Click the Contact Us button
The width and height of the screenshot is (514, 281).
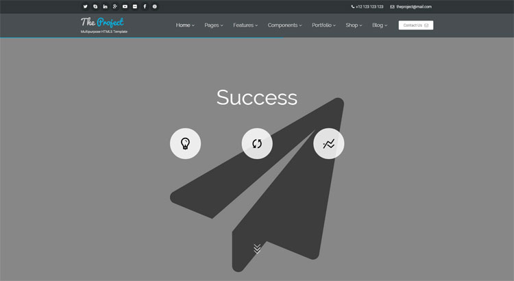[x=415, y=25]
